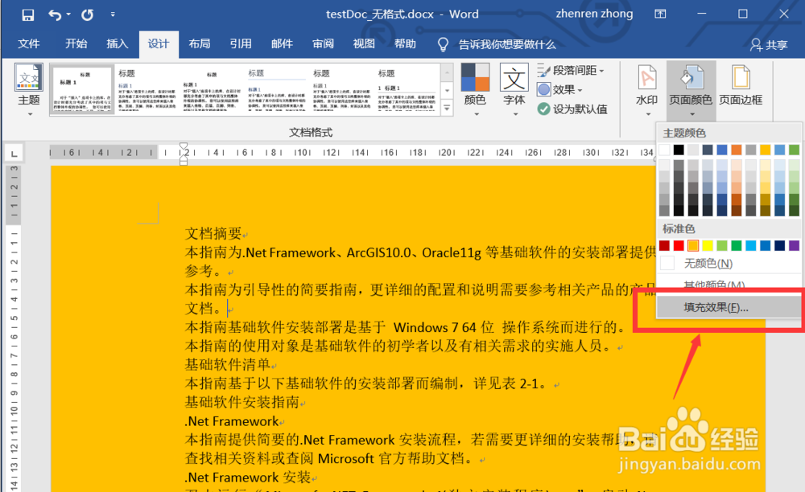This screenshot has width=805, height=492.
Task: Open the 视图 tab
Action: click(364, 44)
